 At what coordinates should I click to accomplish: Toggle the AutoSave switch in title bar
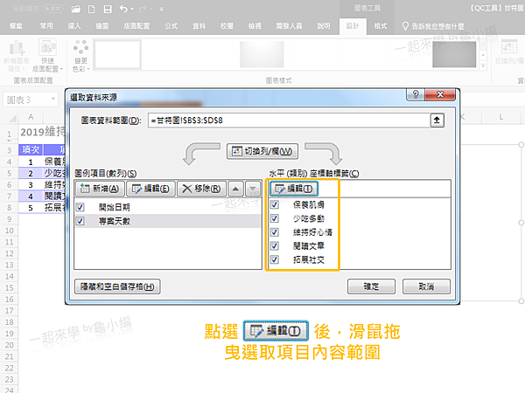(52, 9)
